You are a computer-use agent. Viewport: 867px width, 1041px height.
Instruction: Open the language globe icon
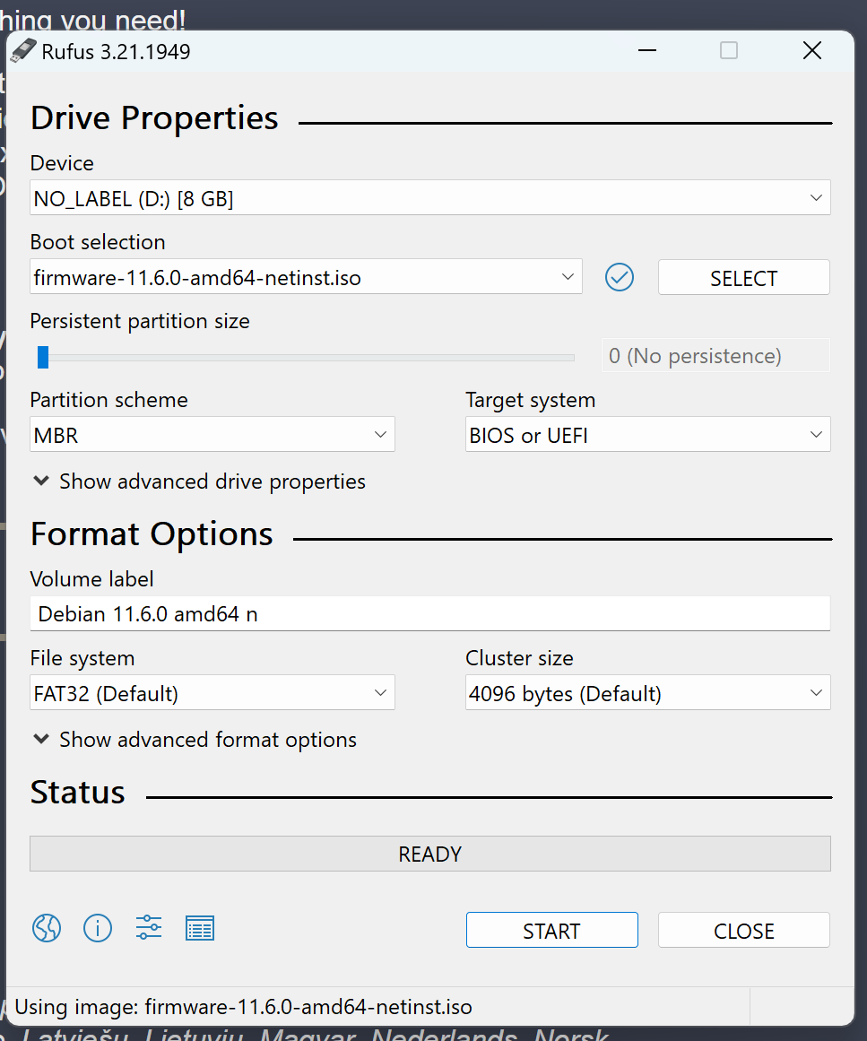pos(47,928)
